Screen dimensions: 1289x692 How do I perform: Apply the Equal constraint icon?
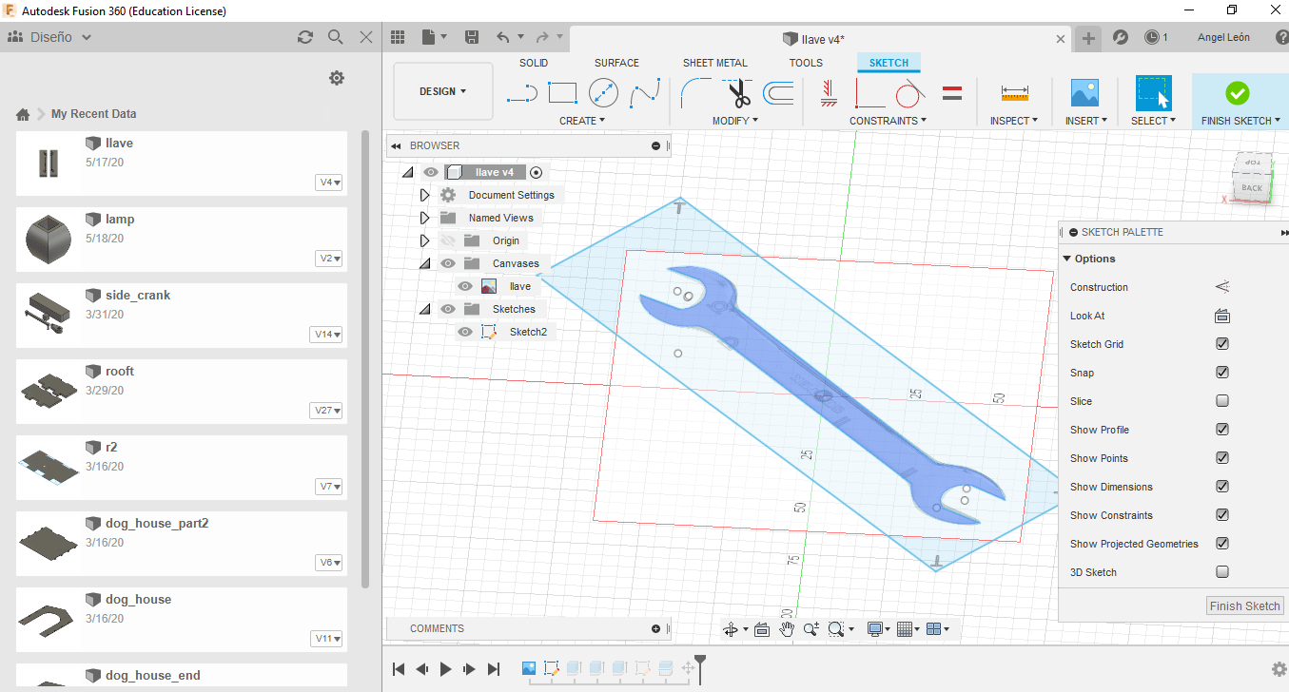pos(952,93)
